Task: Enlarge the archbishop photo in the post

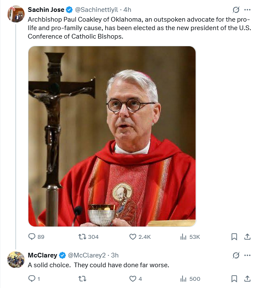Action: tap(112, 136)
